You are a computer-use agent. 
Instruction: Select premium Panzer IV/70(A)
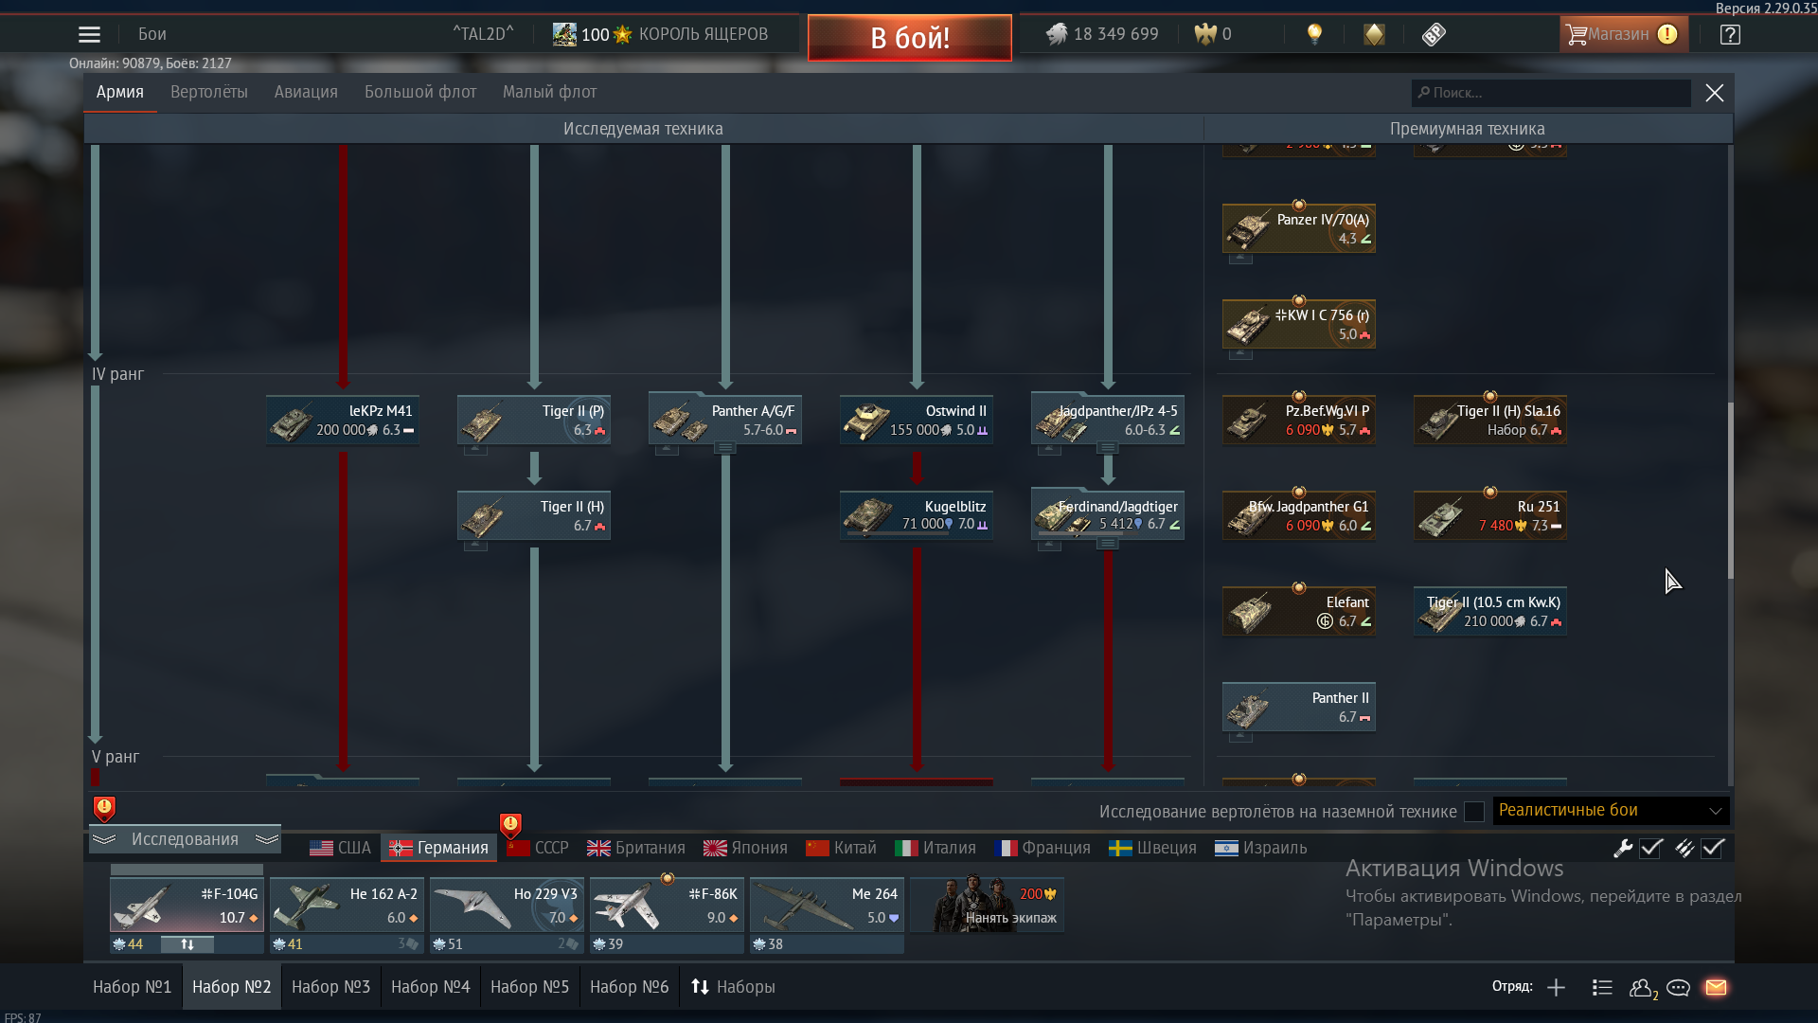pos(1299,229)
